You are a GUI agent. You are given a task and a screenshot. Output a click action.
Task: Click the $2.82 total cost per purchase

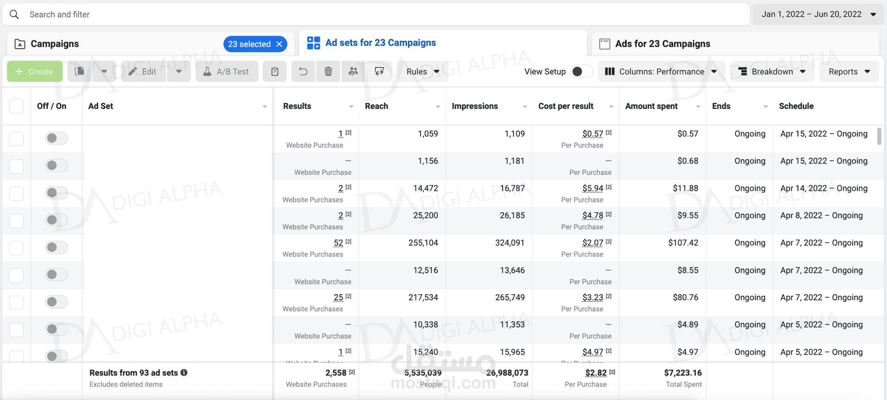pyautogui.click(x=596, y=373)
